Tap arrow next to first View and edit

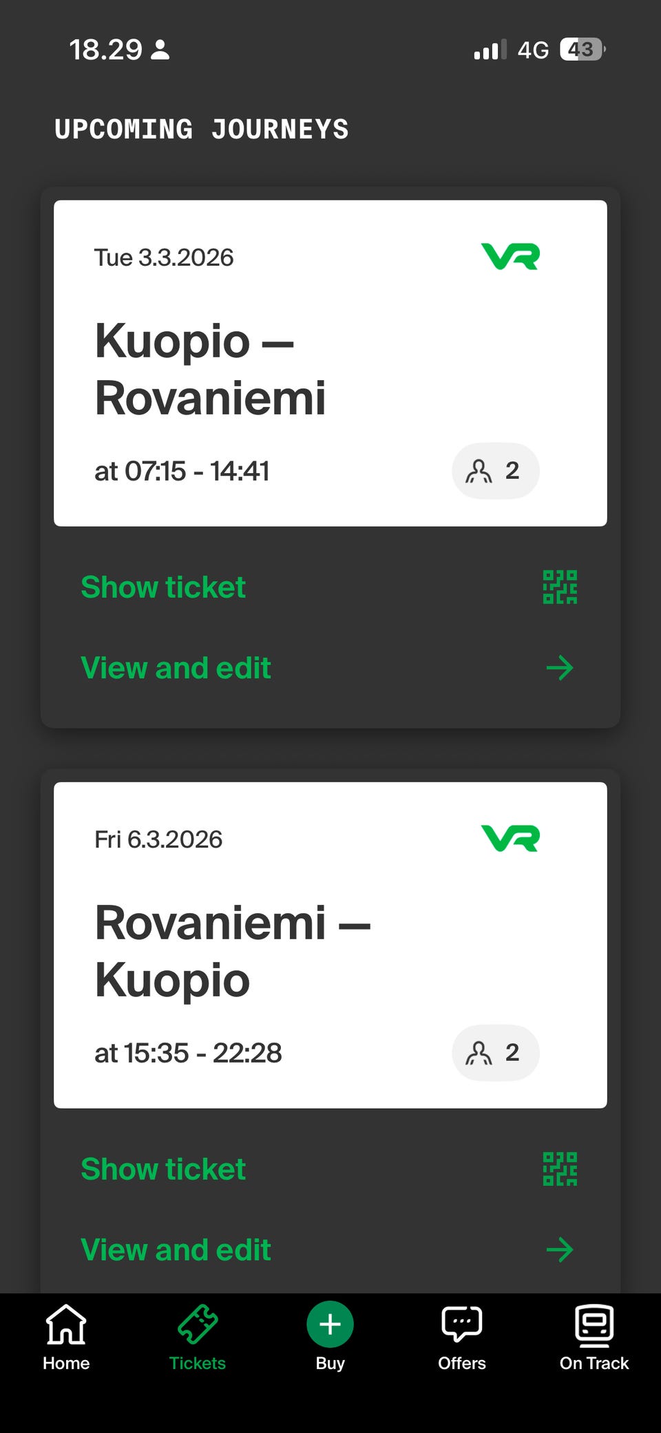560,668
